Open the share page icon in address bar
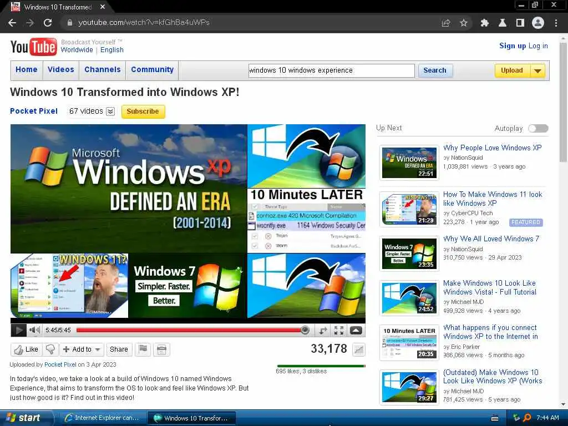This screenshot has width=568, height=426. pos(446,23)
